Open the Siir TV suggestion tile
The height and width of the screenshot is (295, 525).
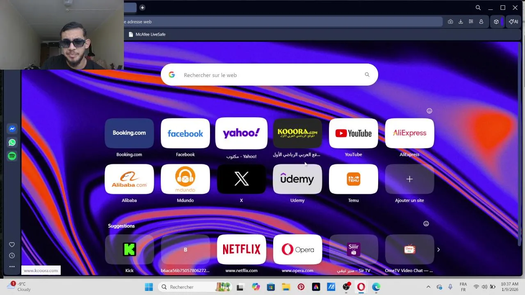(x=354, y=250)
